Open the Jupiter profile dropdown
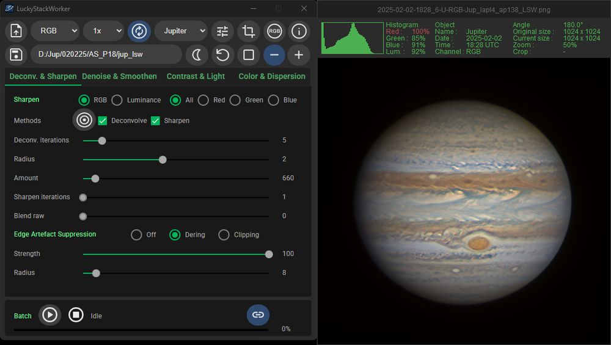The image size is (611, 345). point(180,31)
